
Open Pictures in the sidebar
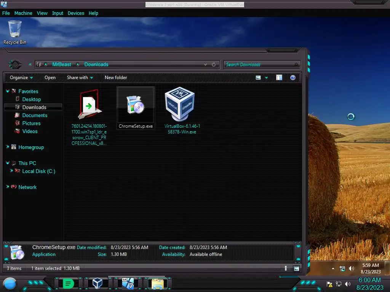click(x=31, y=123)
